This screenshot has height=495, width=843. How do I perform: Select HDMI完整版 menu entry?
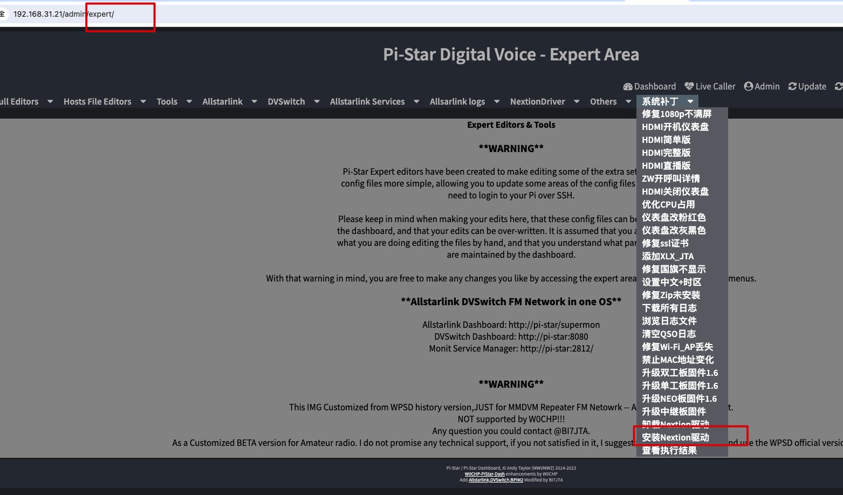point(666,153)
